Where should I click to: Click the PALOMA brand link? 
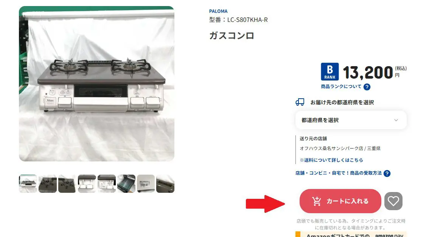coord(218,11)
